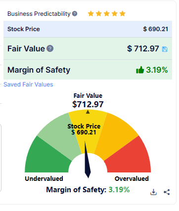Click the Fair Value amount $712.97 in table
This screenshot has height=211, width=179.
(x=143, y=49)
